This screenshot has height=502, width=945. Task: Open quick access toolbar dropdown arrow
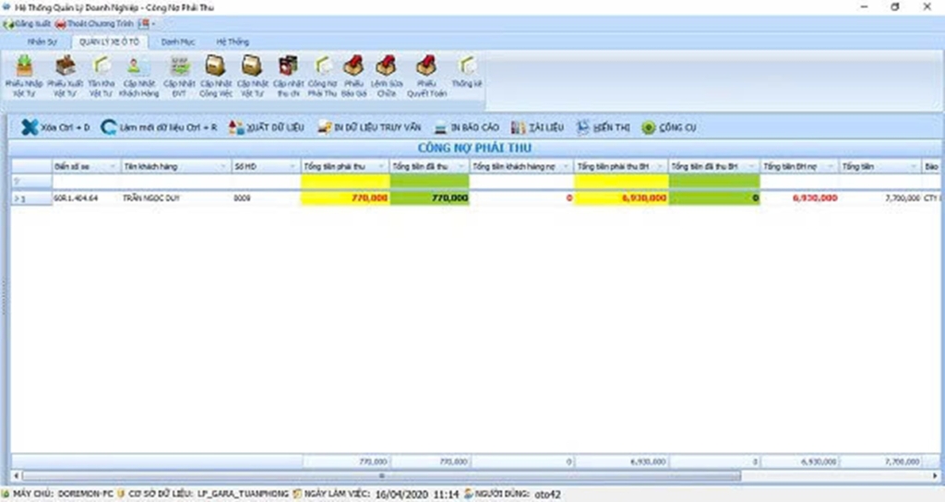tap(153, 24)
